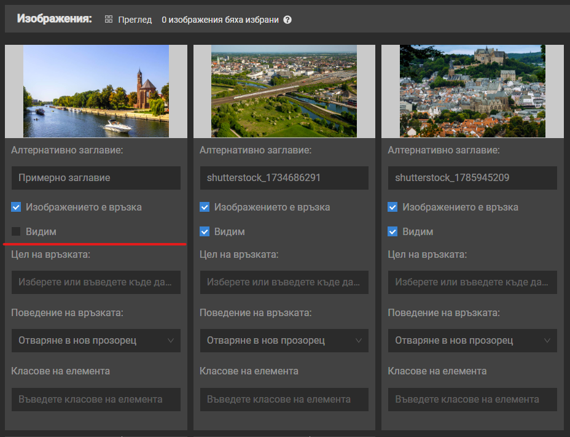570x437 pixels.
Task: Open link behavior dropdown for first image
Action: click(x=96, y=341)
